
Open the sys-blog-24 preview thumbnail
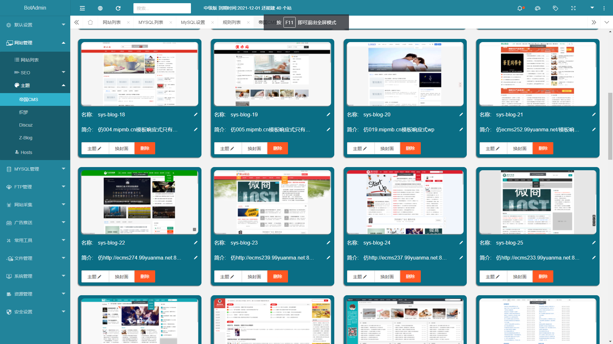coord(405,202)
